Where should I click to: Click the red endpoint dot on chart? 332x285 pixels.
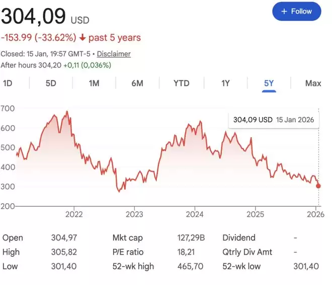coord(318,186)
